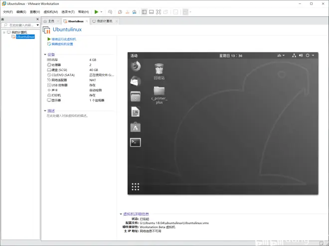Open the 虚拟机(M) menu

tap(50, 12)
